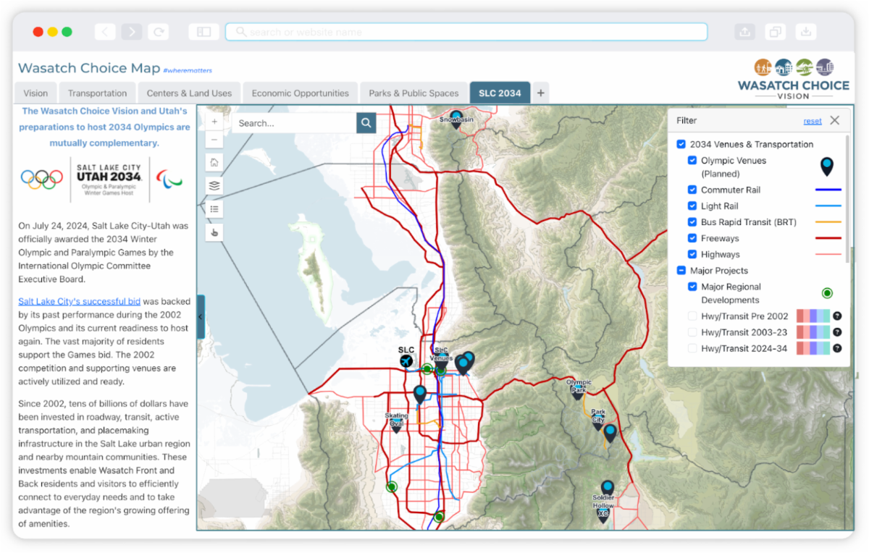The width and height of the screenshot is (869, 553).
Task: Reset map to home extent
Action: [214, 162]
